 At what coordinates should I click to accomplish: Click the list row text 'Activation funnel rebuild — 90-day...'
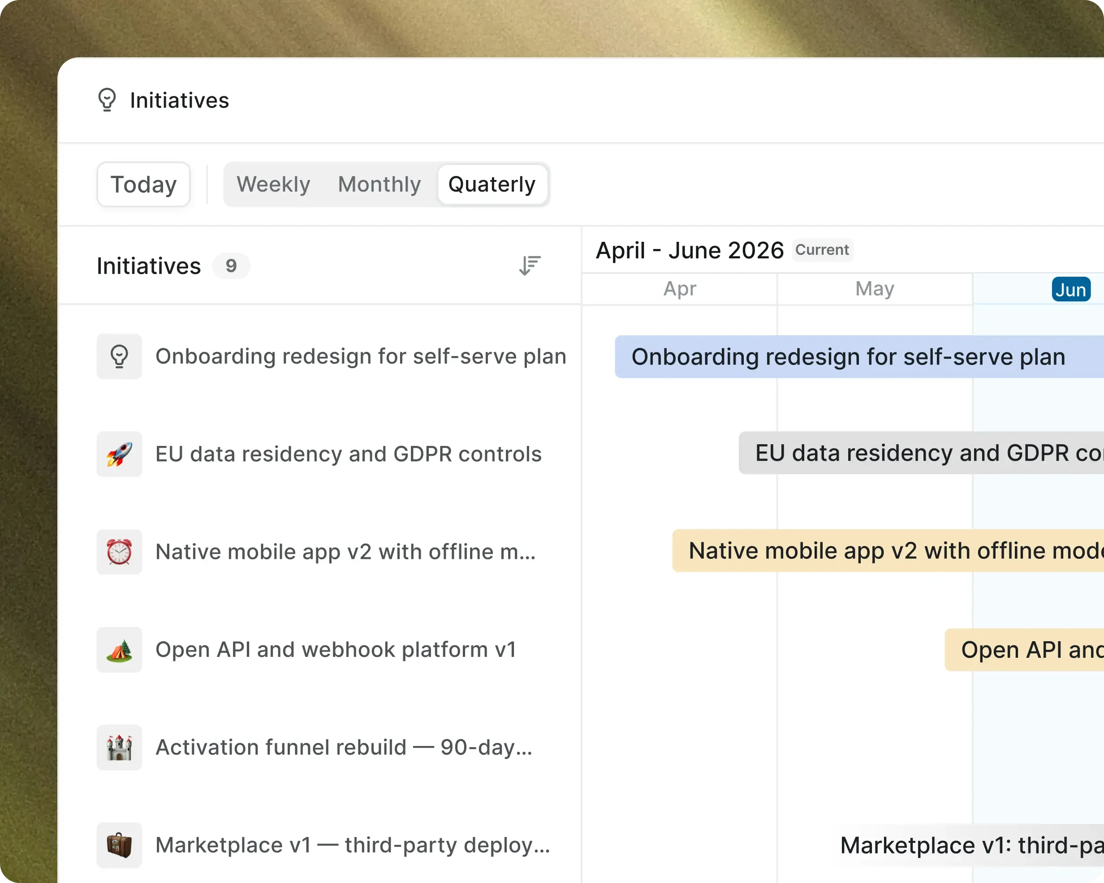pyautogui.click(x=344, y=747)
